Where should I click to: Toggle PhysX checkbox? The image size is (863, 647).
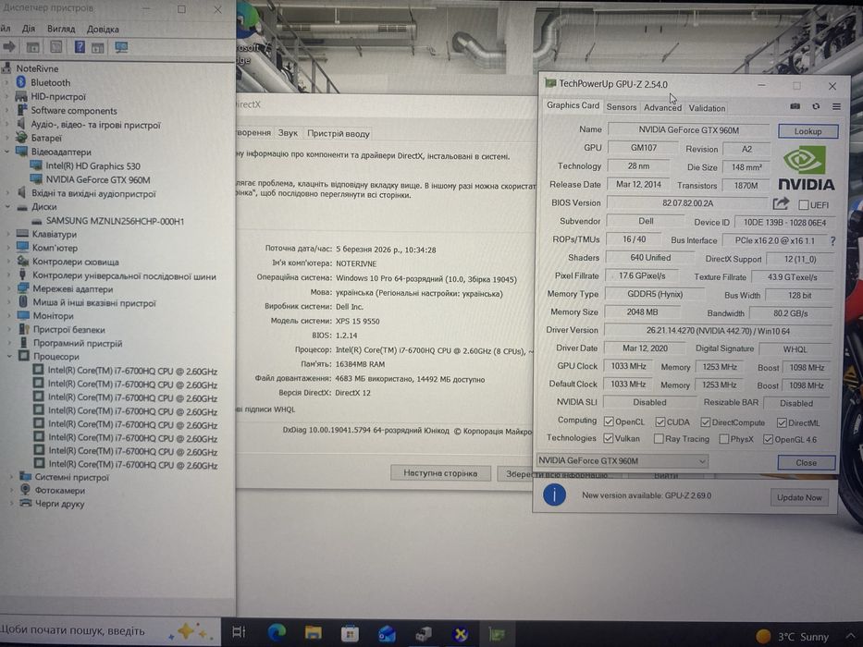pyautogui.click(x=724, y=439)
